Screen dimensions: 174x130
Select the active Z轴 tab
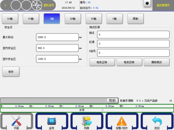pyautogui.click(x=52, y=19)
